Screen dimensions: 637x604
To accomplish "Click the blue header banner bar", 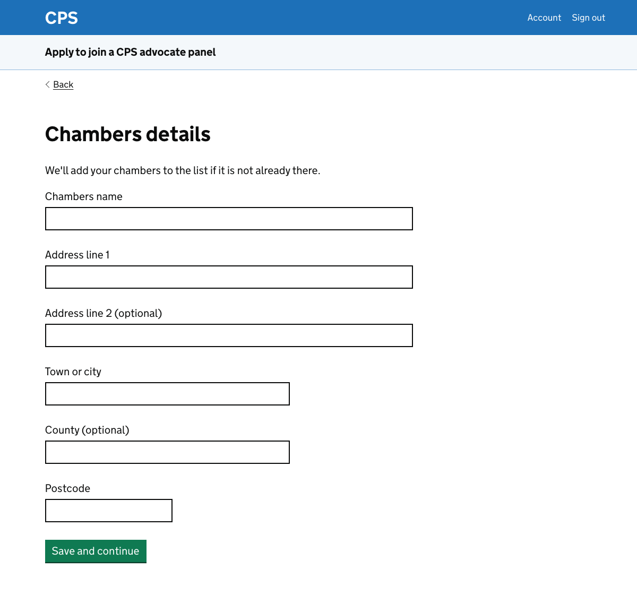I will point(318,18).
